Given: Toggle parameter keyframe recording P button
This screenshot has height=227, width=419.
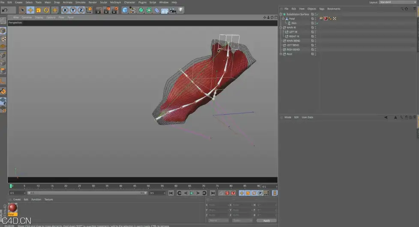Looking at the screenshot, I should 260,193.
